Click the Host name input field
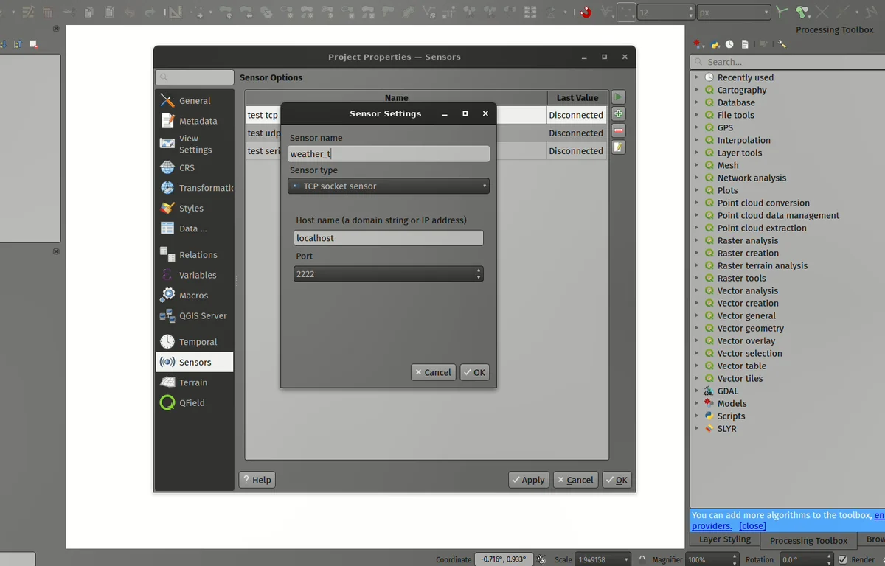Viewport: 885px width, 566px height. click(388, 238)
